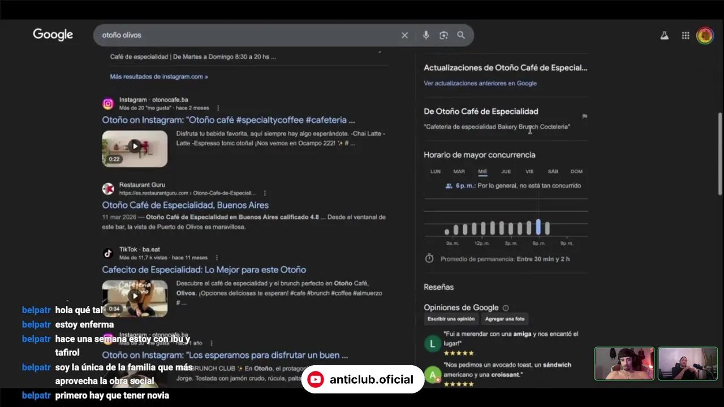Start voice search with microphone icon
This screenshot has height=407, width=724.
click(426, 35)
